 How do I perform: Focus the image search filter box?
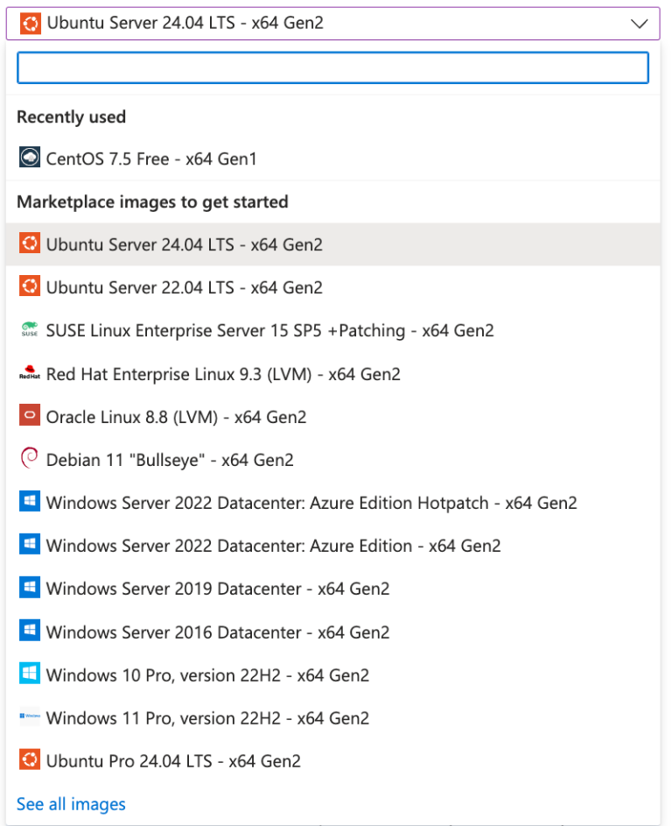[332, 68]
